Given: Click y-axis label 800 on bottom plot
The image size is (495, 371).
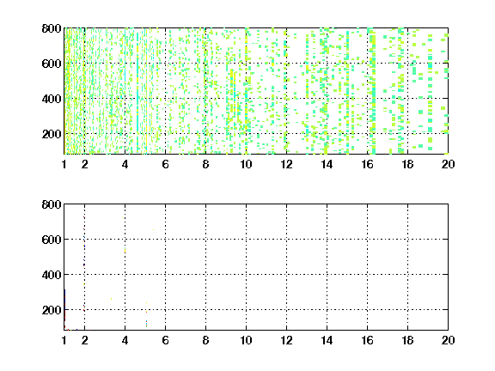Looking at the screenshot, I should click(x=52, y=204).
